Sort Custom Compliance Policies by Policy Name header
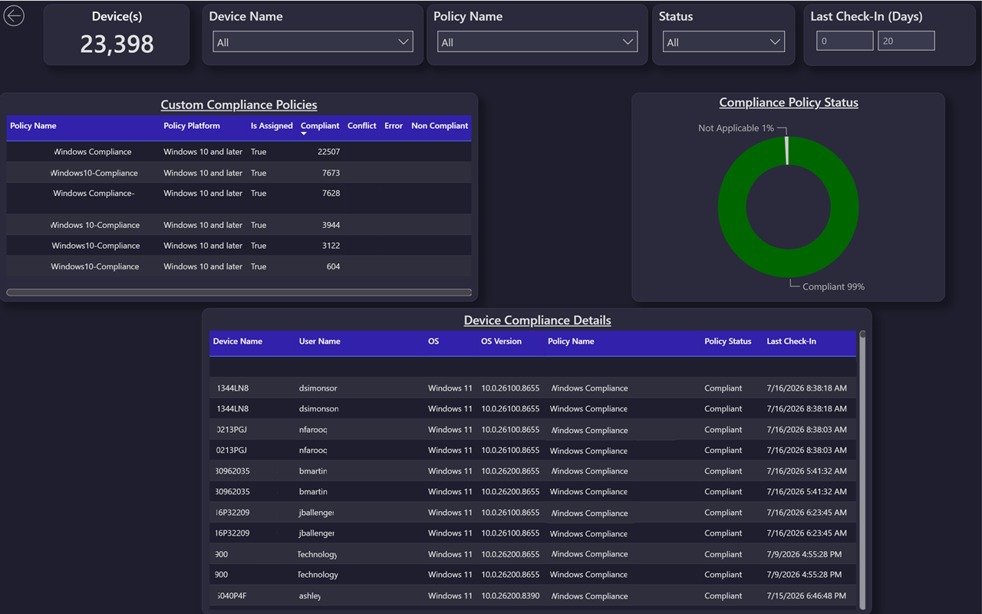982x614 pixels. point(33,126)
